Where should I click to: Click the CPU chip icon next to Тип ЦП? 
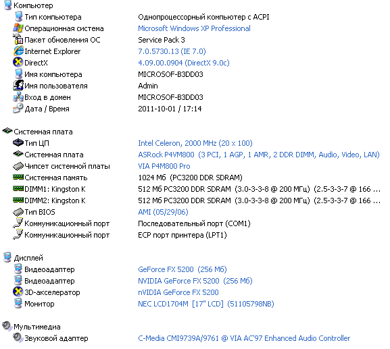(x=18, y=143)
